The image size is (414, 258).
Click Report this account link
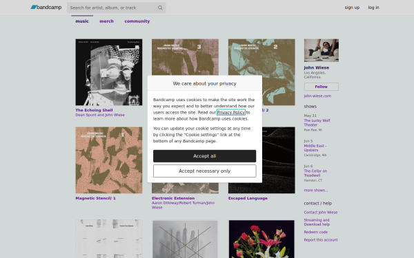tap(321, 240)
